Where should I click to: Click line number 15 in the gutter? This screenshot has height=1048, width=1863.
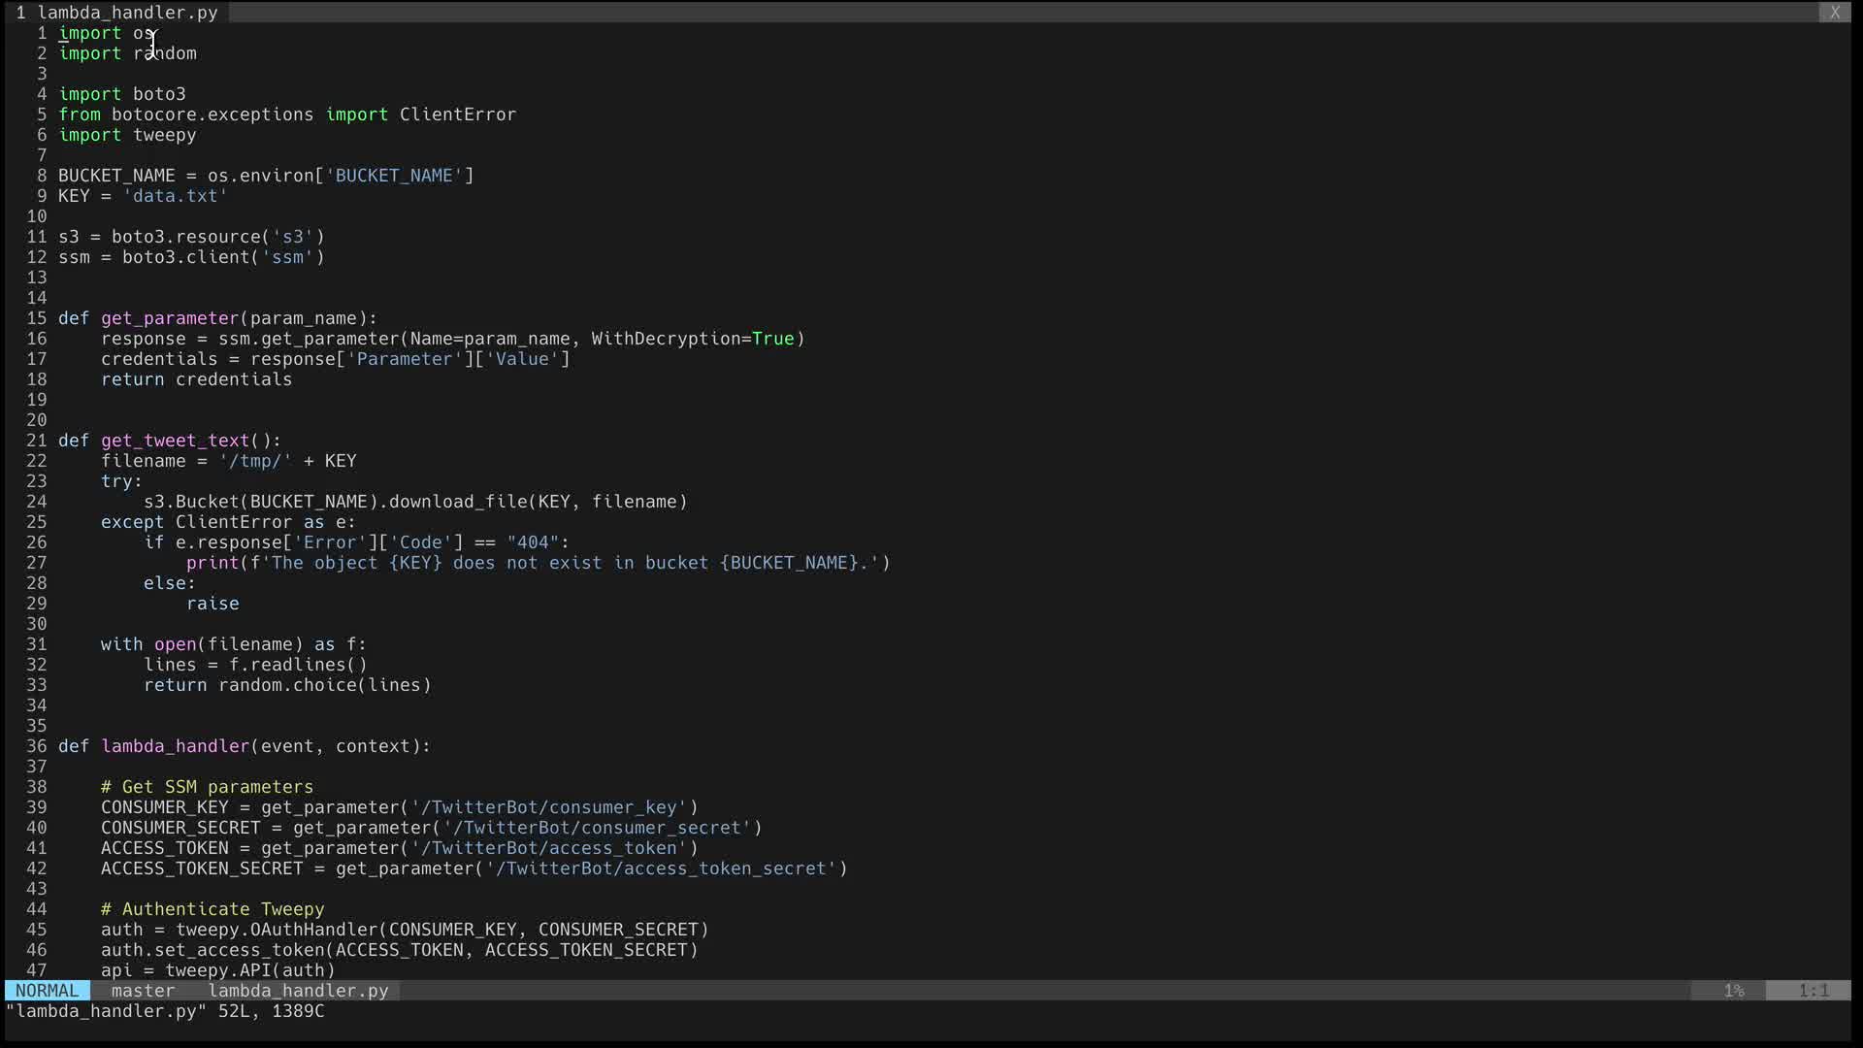click(x=36, y=318)
